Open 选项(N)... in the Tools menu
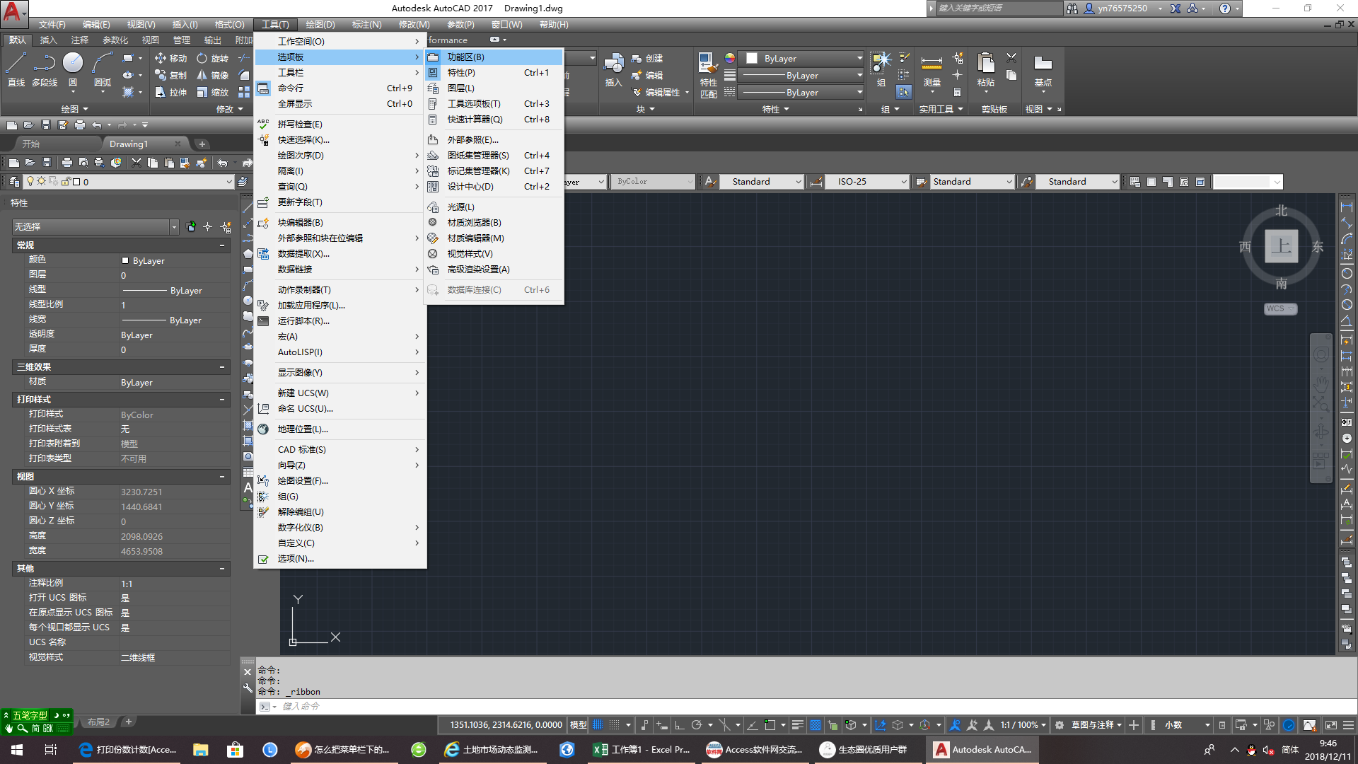Screen dimensions: 1358x764 pos(296,559)
